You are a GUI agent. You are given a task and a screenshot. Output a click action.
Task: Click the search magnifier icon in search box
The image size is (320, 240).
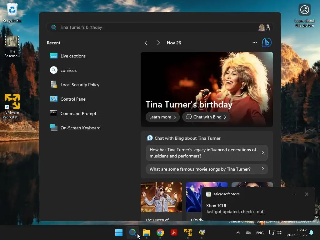53,27
